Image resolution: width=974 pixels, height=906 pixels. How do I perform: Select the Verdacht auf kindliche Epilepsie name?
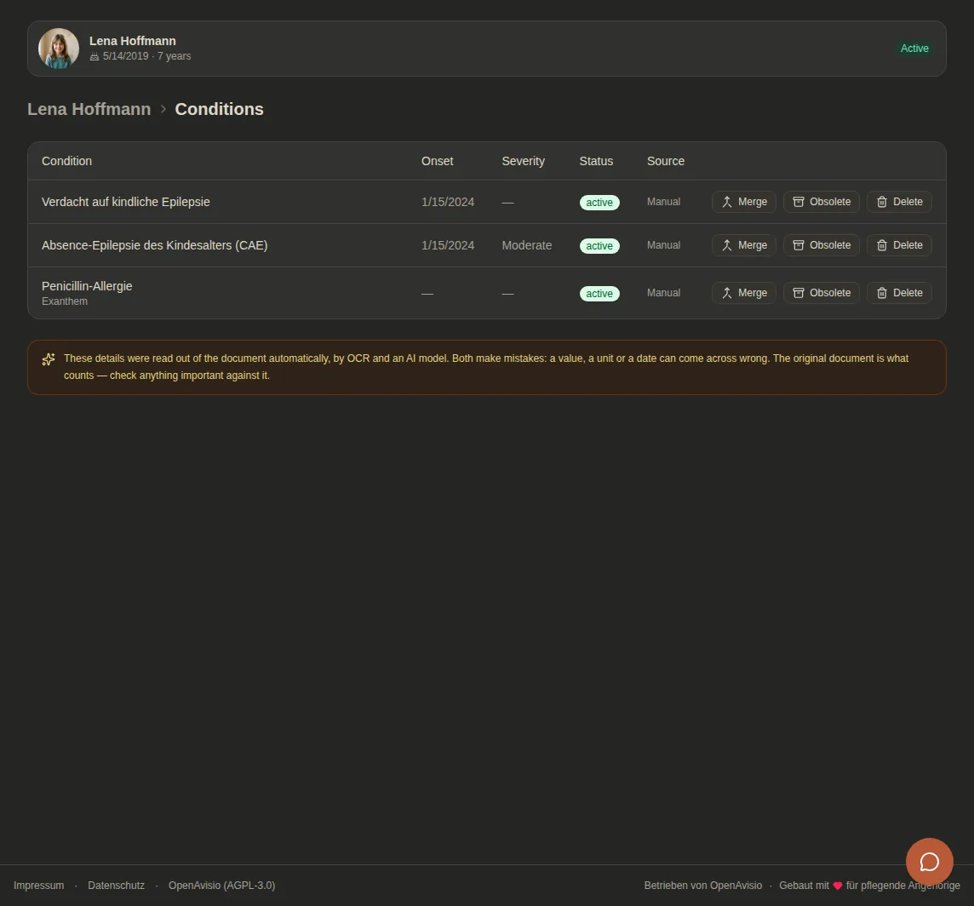coord(125,202)
